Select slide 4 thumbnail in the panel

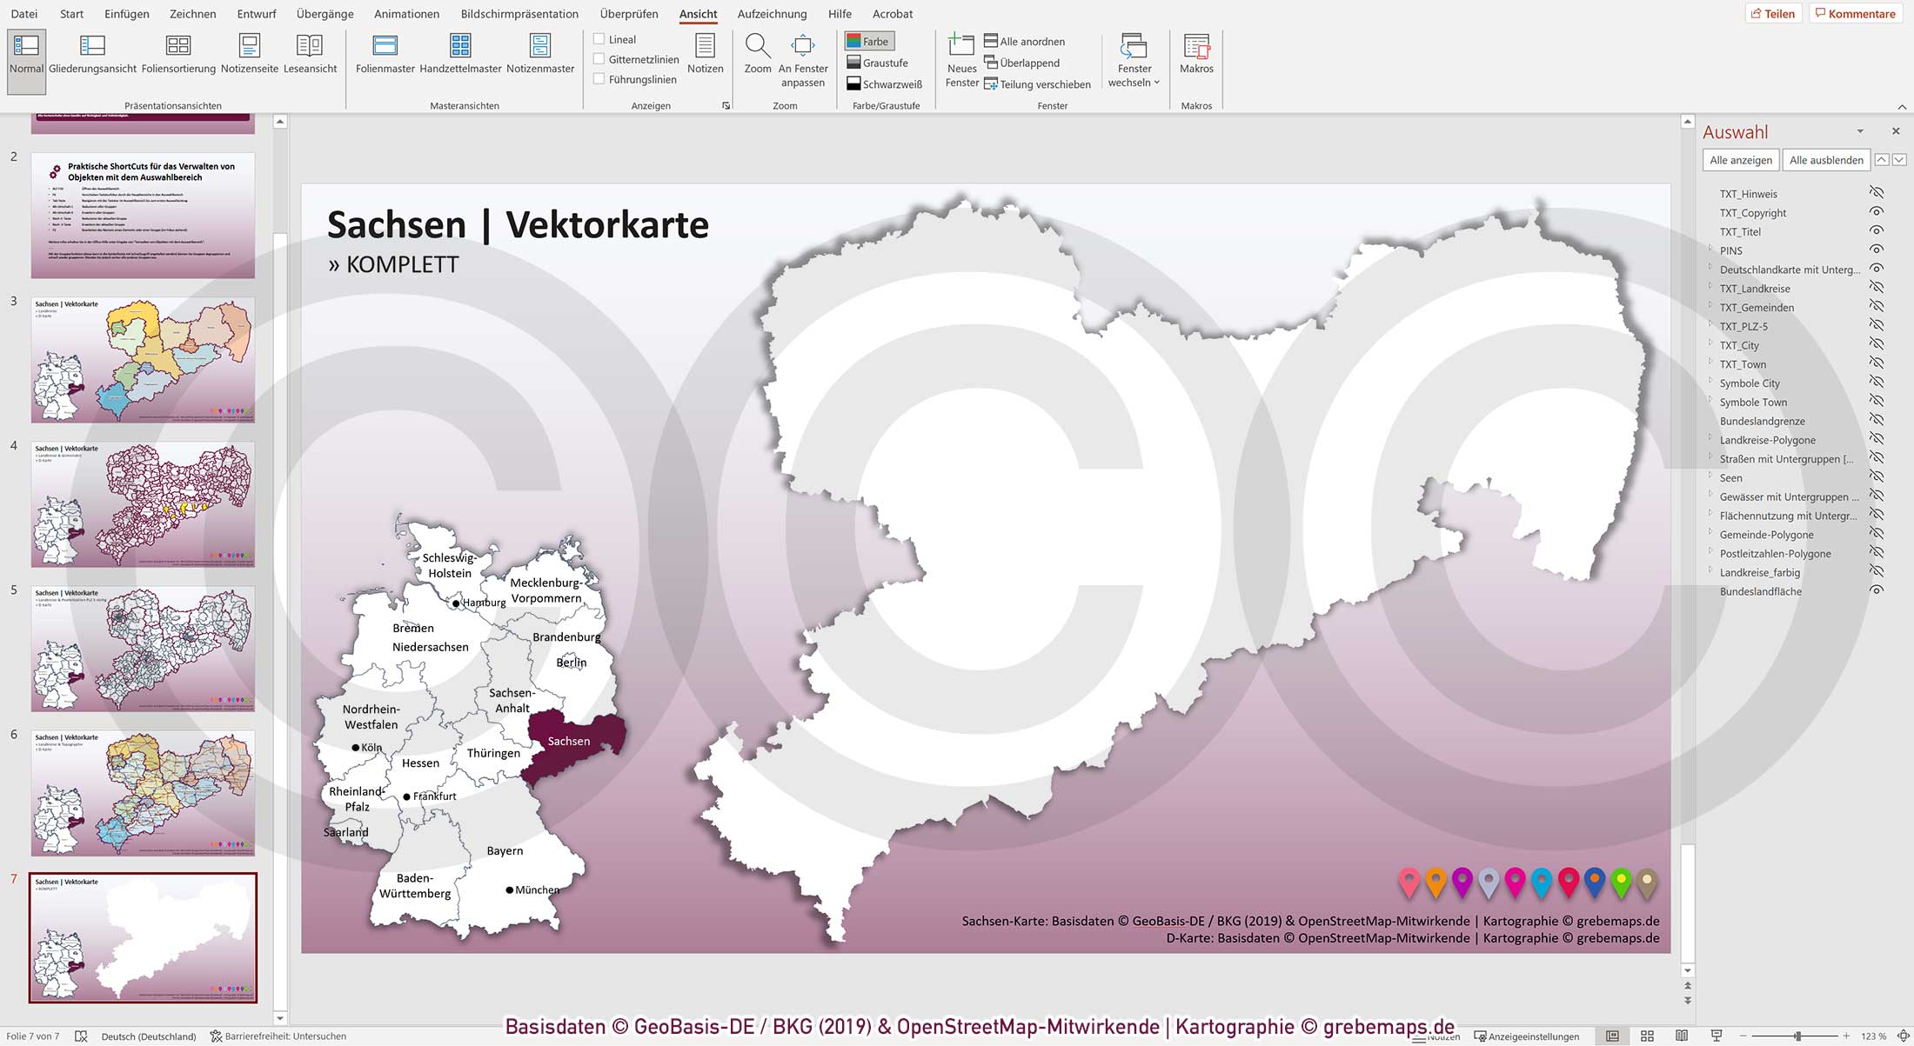tap(142, 504)
